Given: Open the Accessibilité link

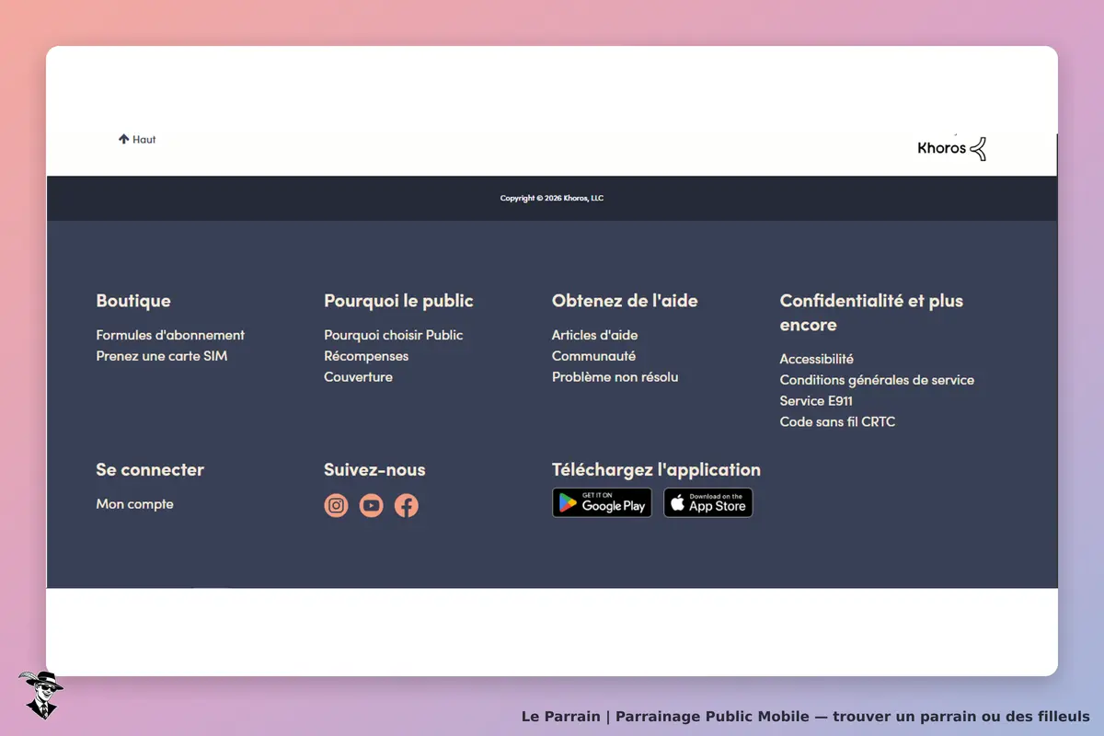Looking at the screenshot, I should point(817,359).
